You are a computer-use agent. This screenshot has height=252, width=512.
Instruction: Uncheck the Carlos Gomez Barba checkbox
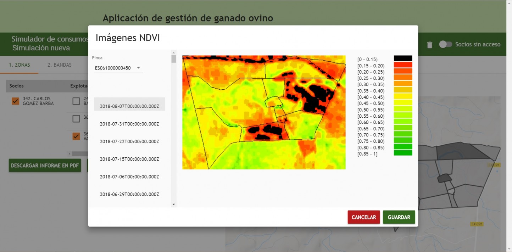tap(15, 101)
